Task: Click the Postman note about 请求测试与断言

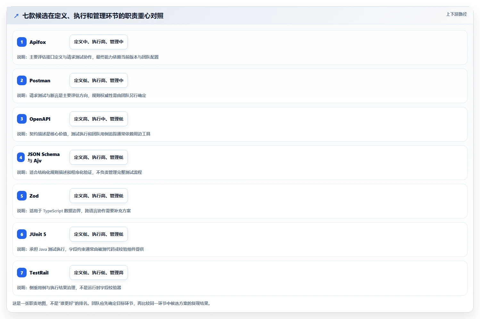Action: pos(82,95)
